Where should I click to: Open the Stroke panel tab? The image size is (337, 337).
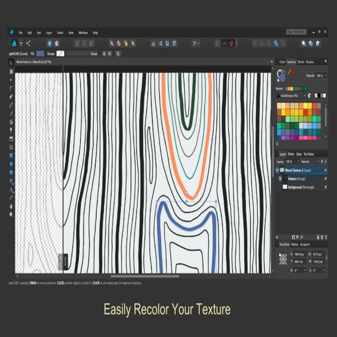pos(301,62)
